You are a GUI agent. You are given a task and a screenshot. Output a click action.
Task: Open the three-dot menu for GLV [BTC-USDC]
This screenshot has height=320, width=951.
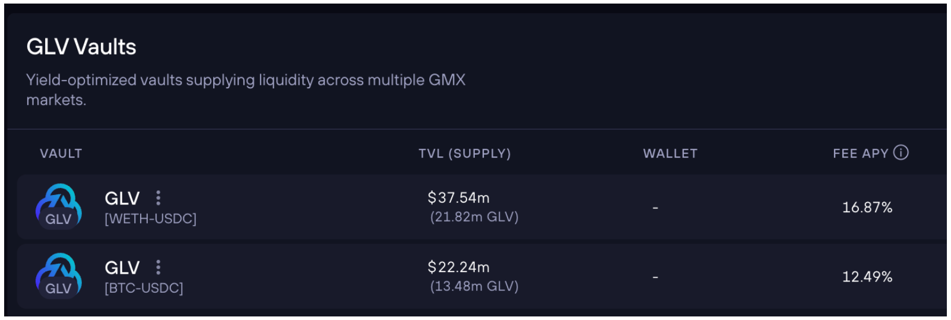(158, 267)
